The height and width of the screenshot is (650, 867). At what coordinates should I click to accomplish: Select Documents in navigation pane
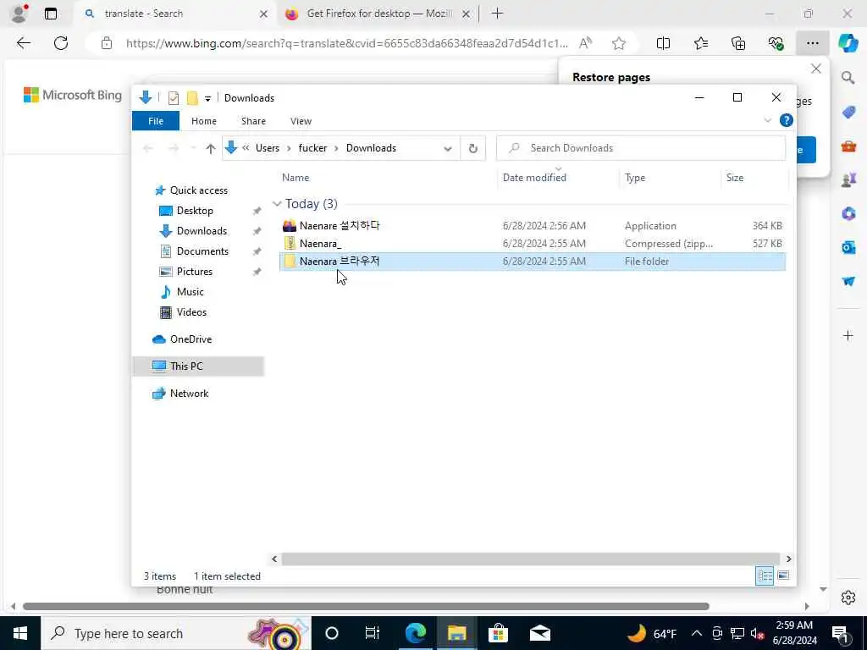[x=202, y=251]
